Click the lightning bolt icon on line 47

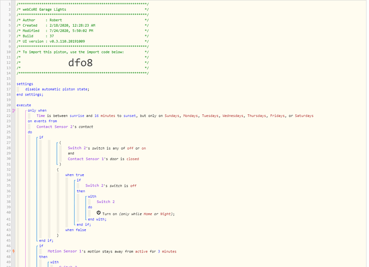14,252
